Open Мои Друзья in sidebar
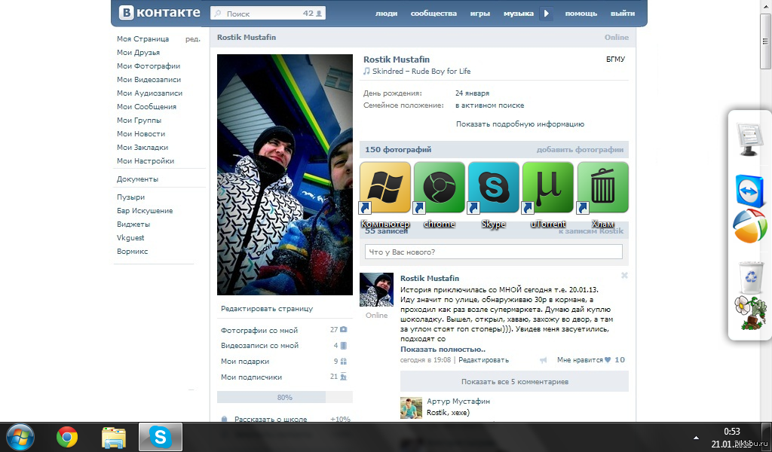The image size is (772, 452). click(x=139, y=53)
